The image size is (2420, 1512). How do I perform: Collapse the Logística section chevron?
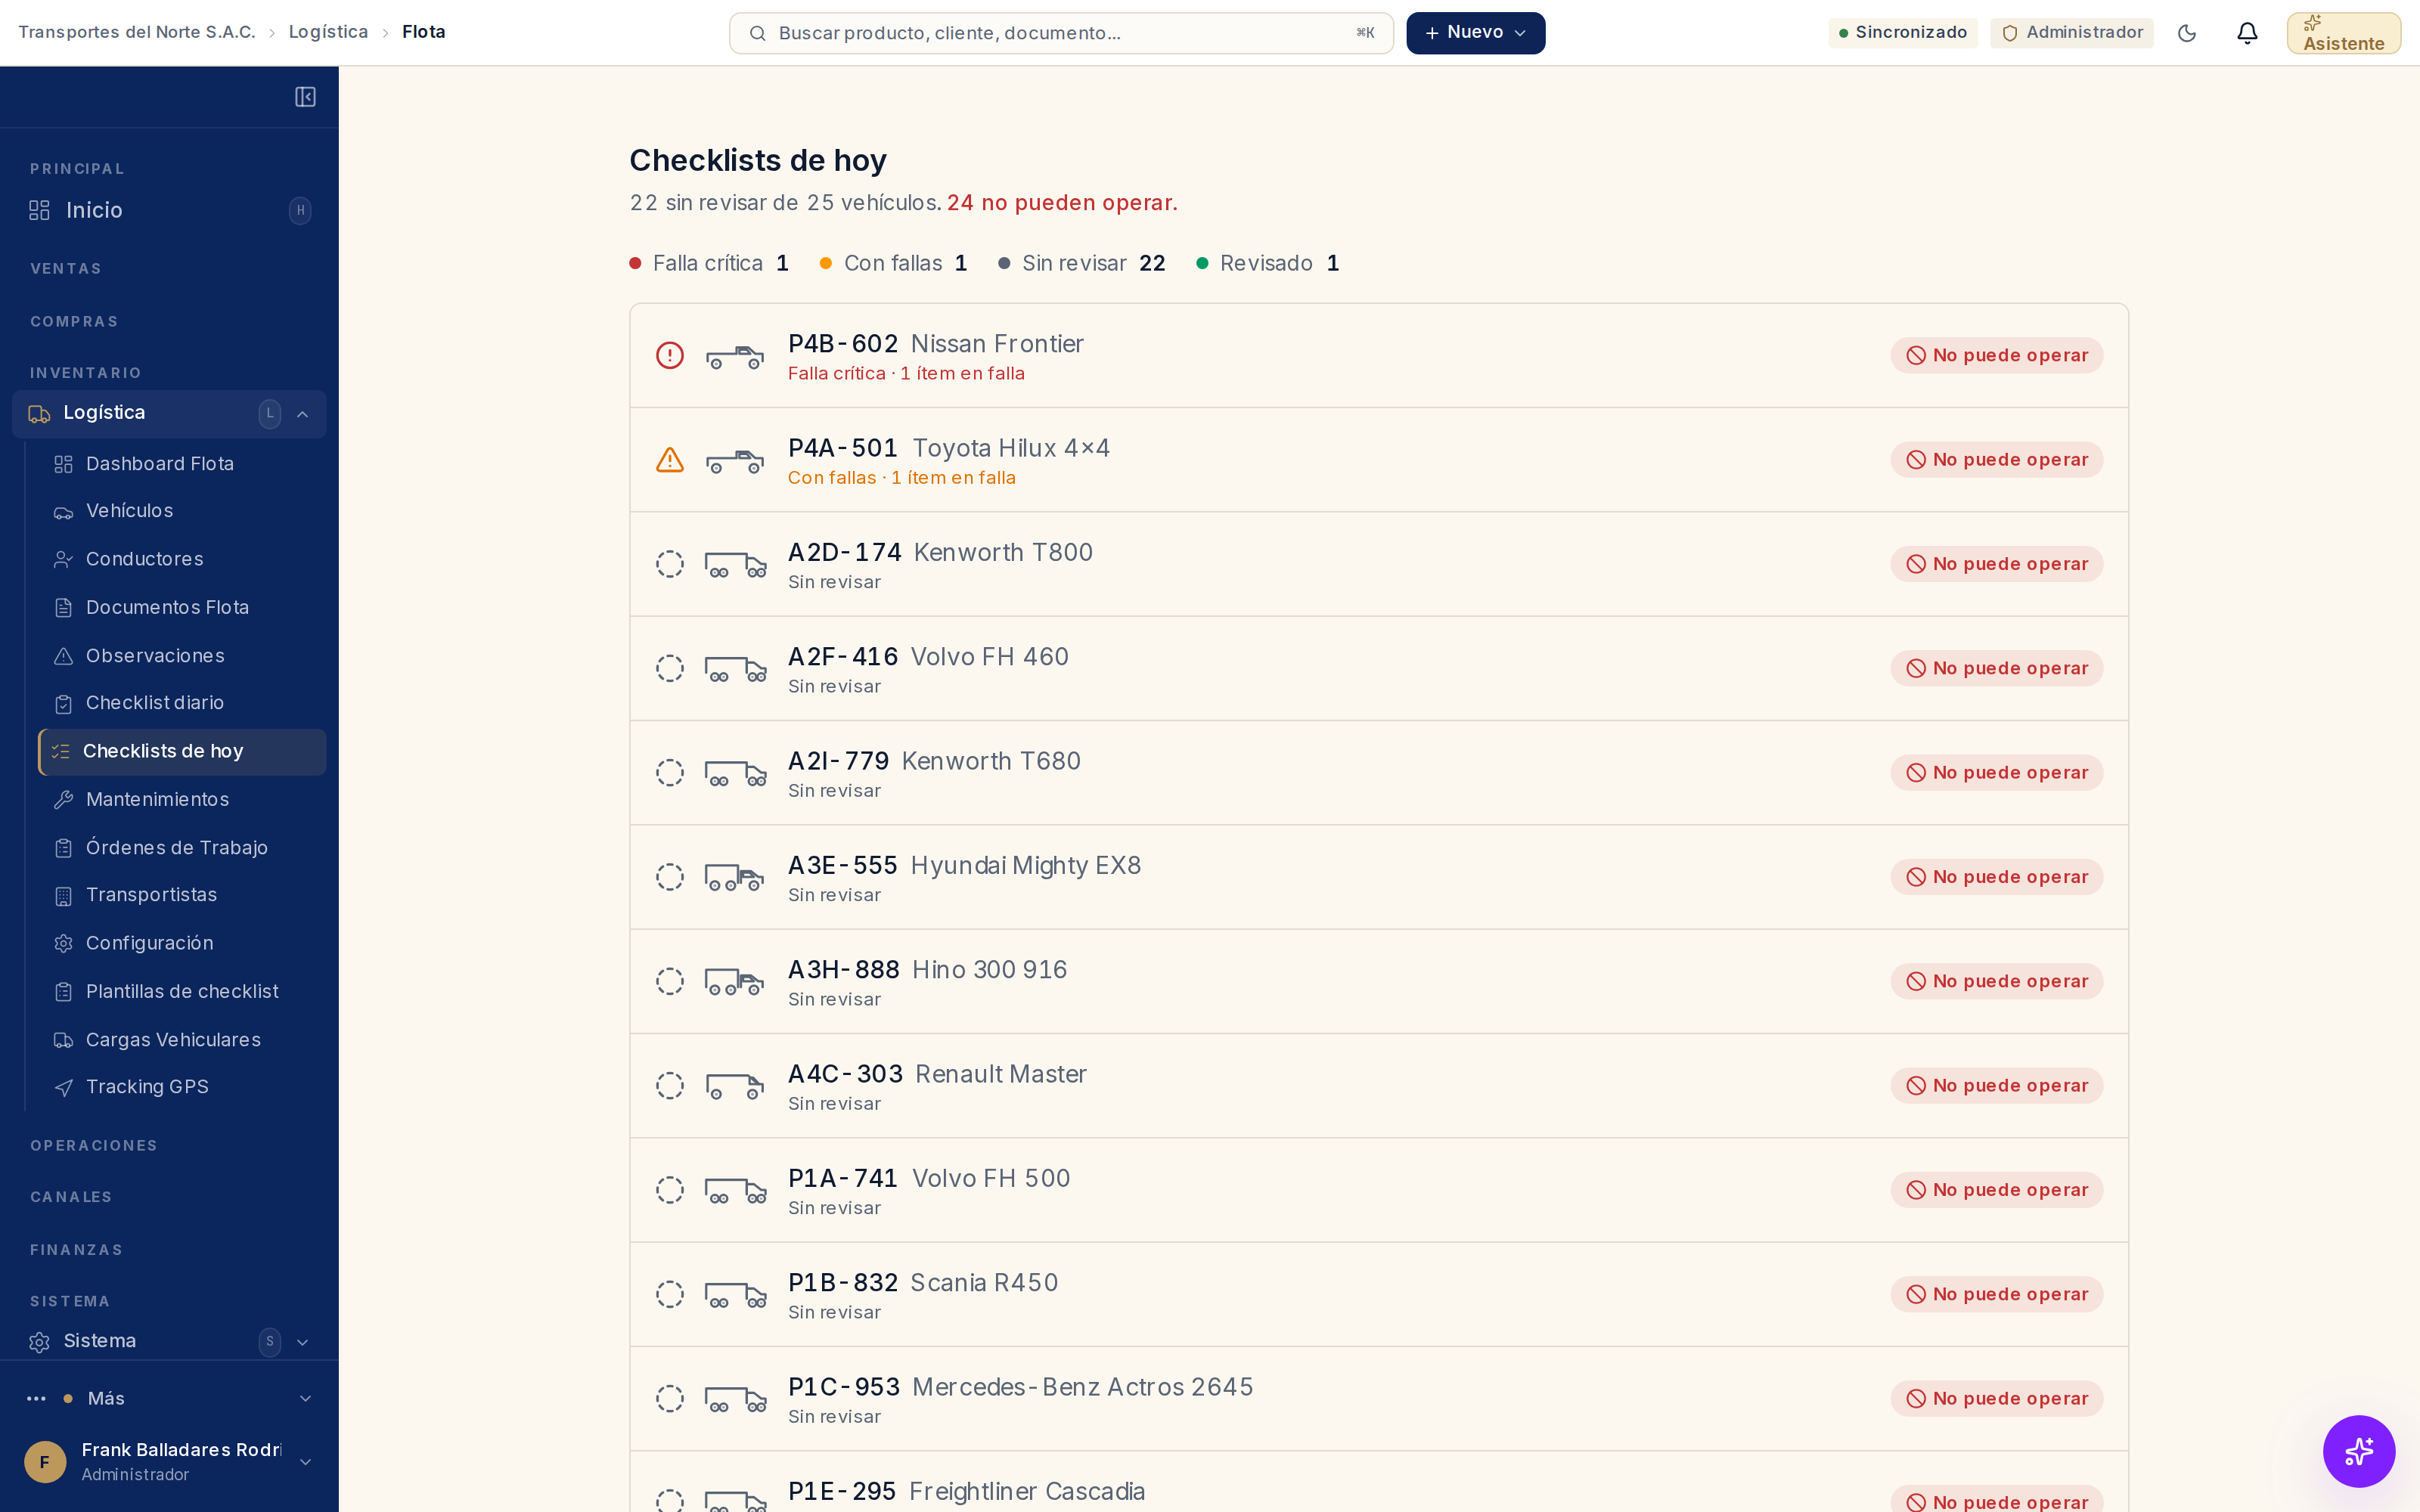click(303, 414)
